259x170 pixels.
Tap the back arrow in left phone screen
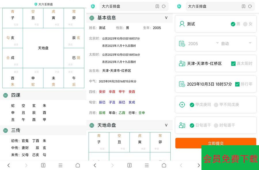click(x=9, y=165)
